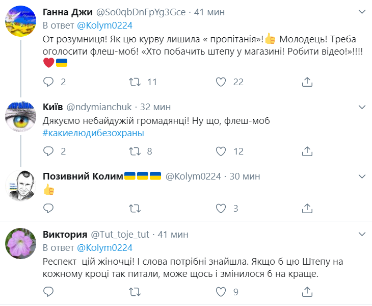The height and width of the screenshot is (306, 372).
Task: Retweet Ганна Джи's tweet with 11 retweets
Action: [135, 82]
